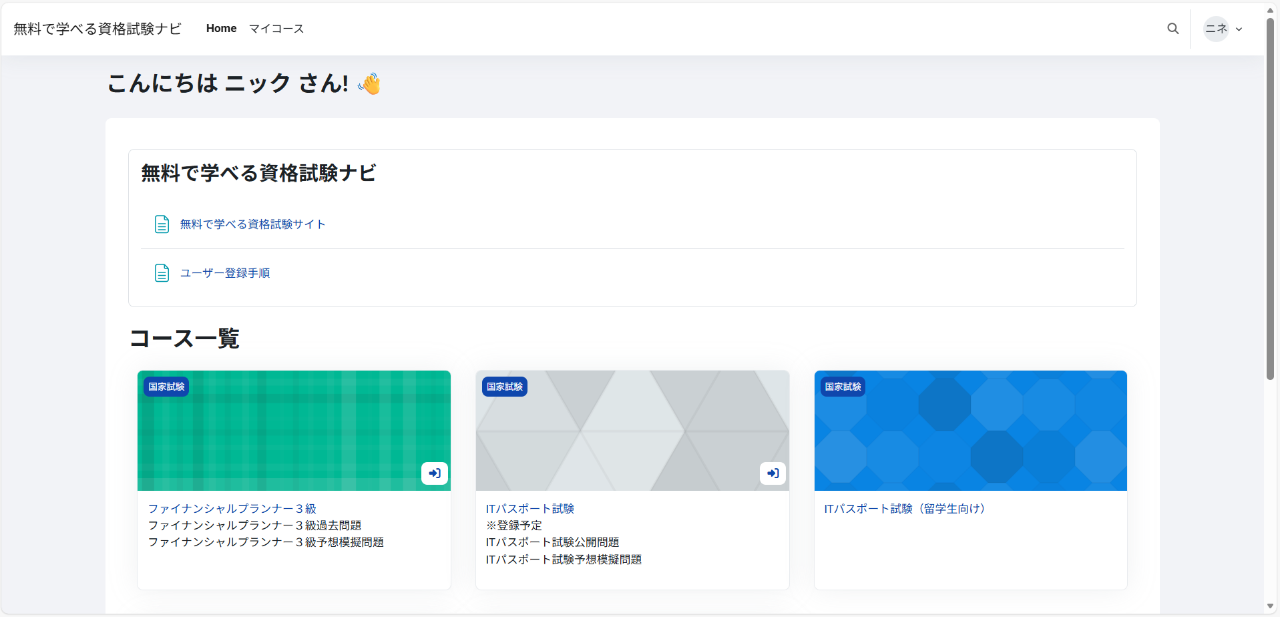
Task: Click the vertical page scrollbar
Action: pyautogui.click(x=1270, y=200)
